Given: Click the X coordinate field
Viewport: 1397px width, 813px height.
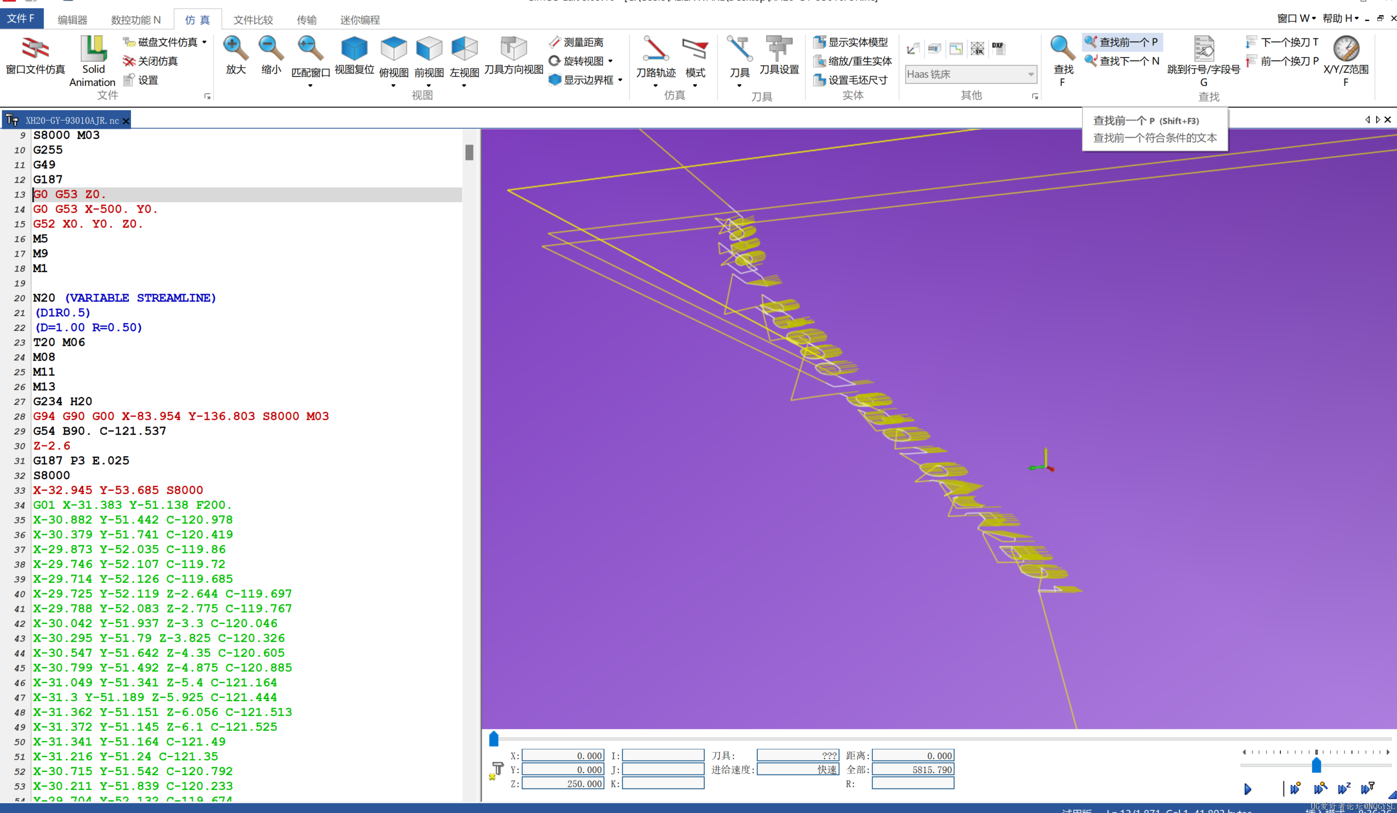Looking at the screenshot, I should click(x=563, y=755).
